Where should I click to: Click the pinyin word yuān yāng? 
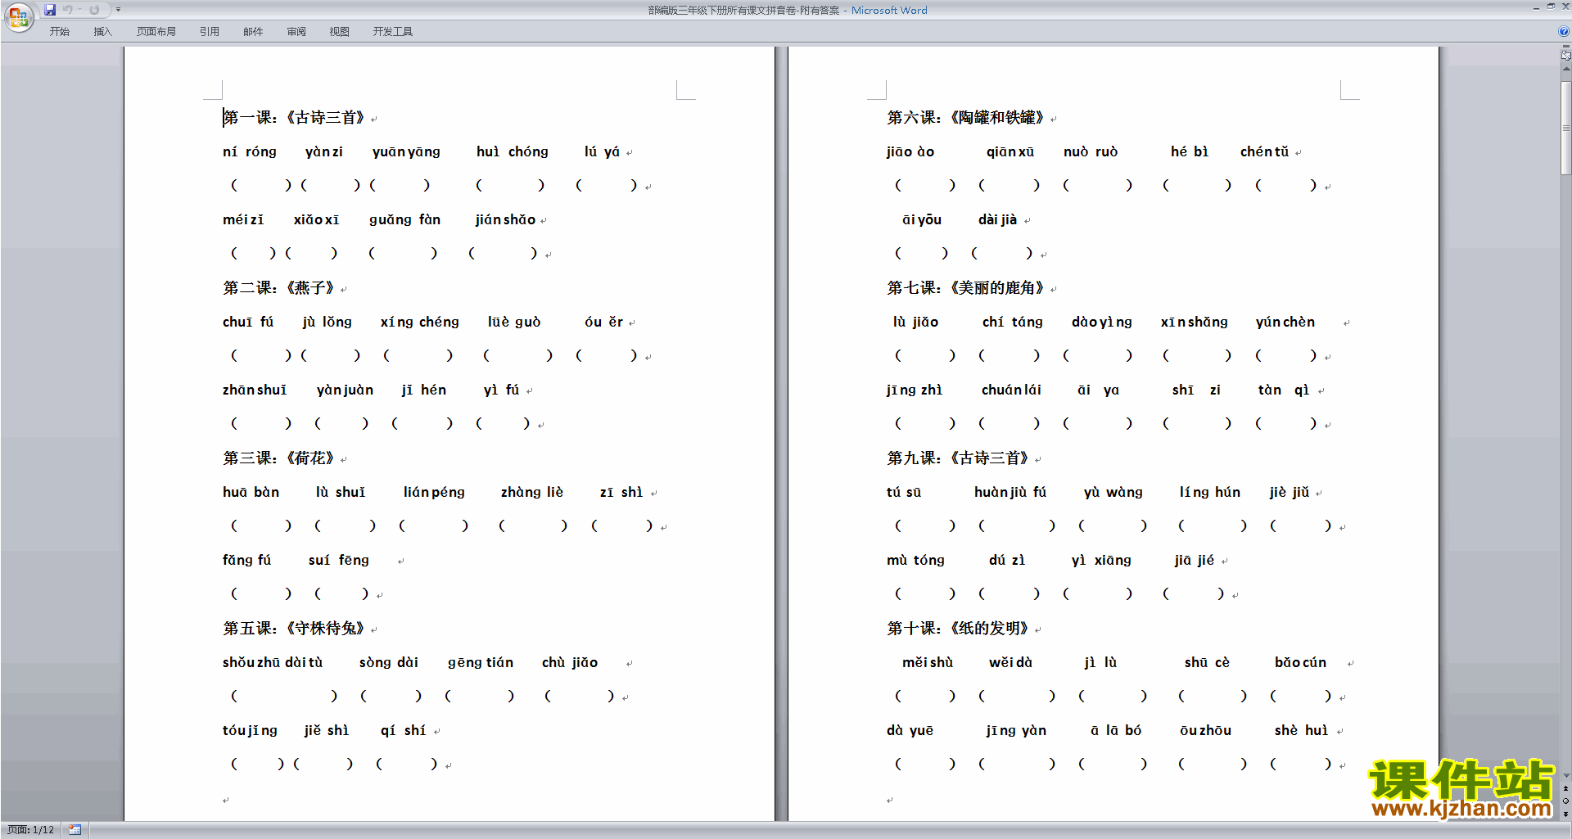(406, 152)
